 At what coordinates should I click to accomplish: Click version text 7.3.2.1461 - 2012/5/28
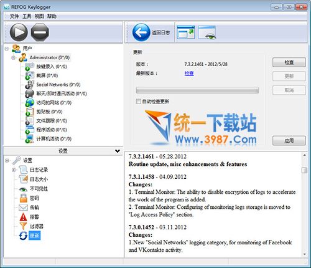point(206,64)
